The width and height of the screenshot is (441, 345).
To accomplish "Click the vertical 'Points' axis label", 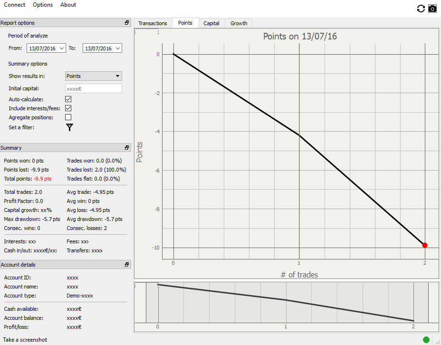I will tap(139, 152).
